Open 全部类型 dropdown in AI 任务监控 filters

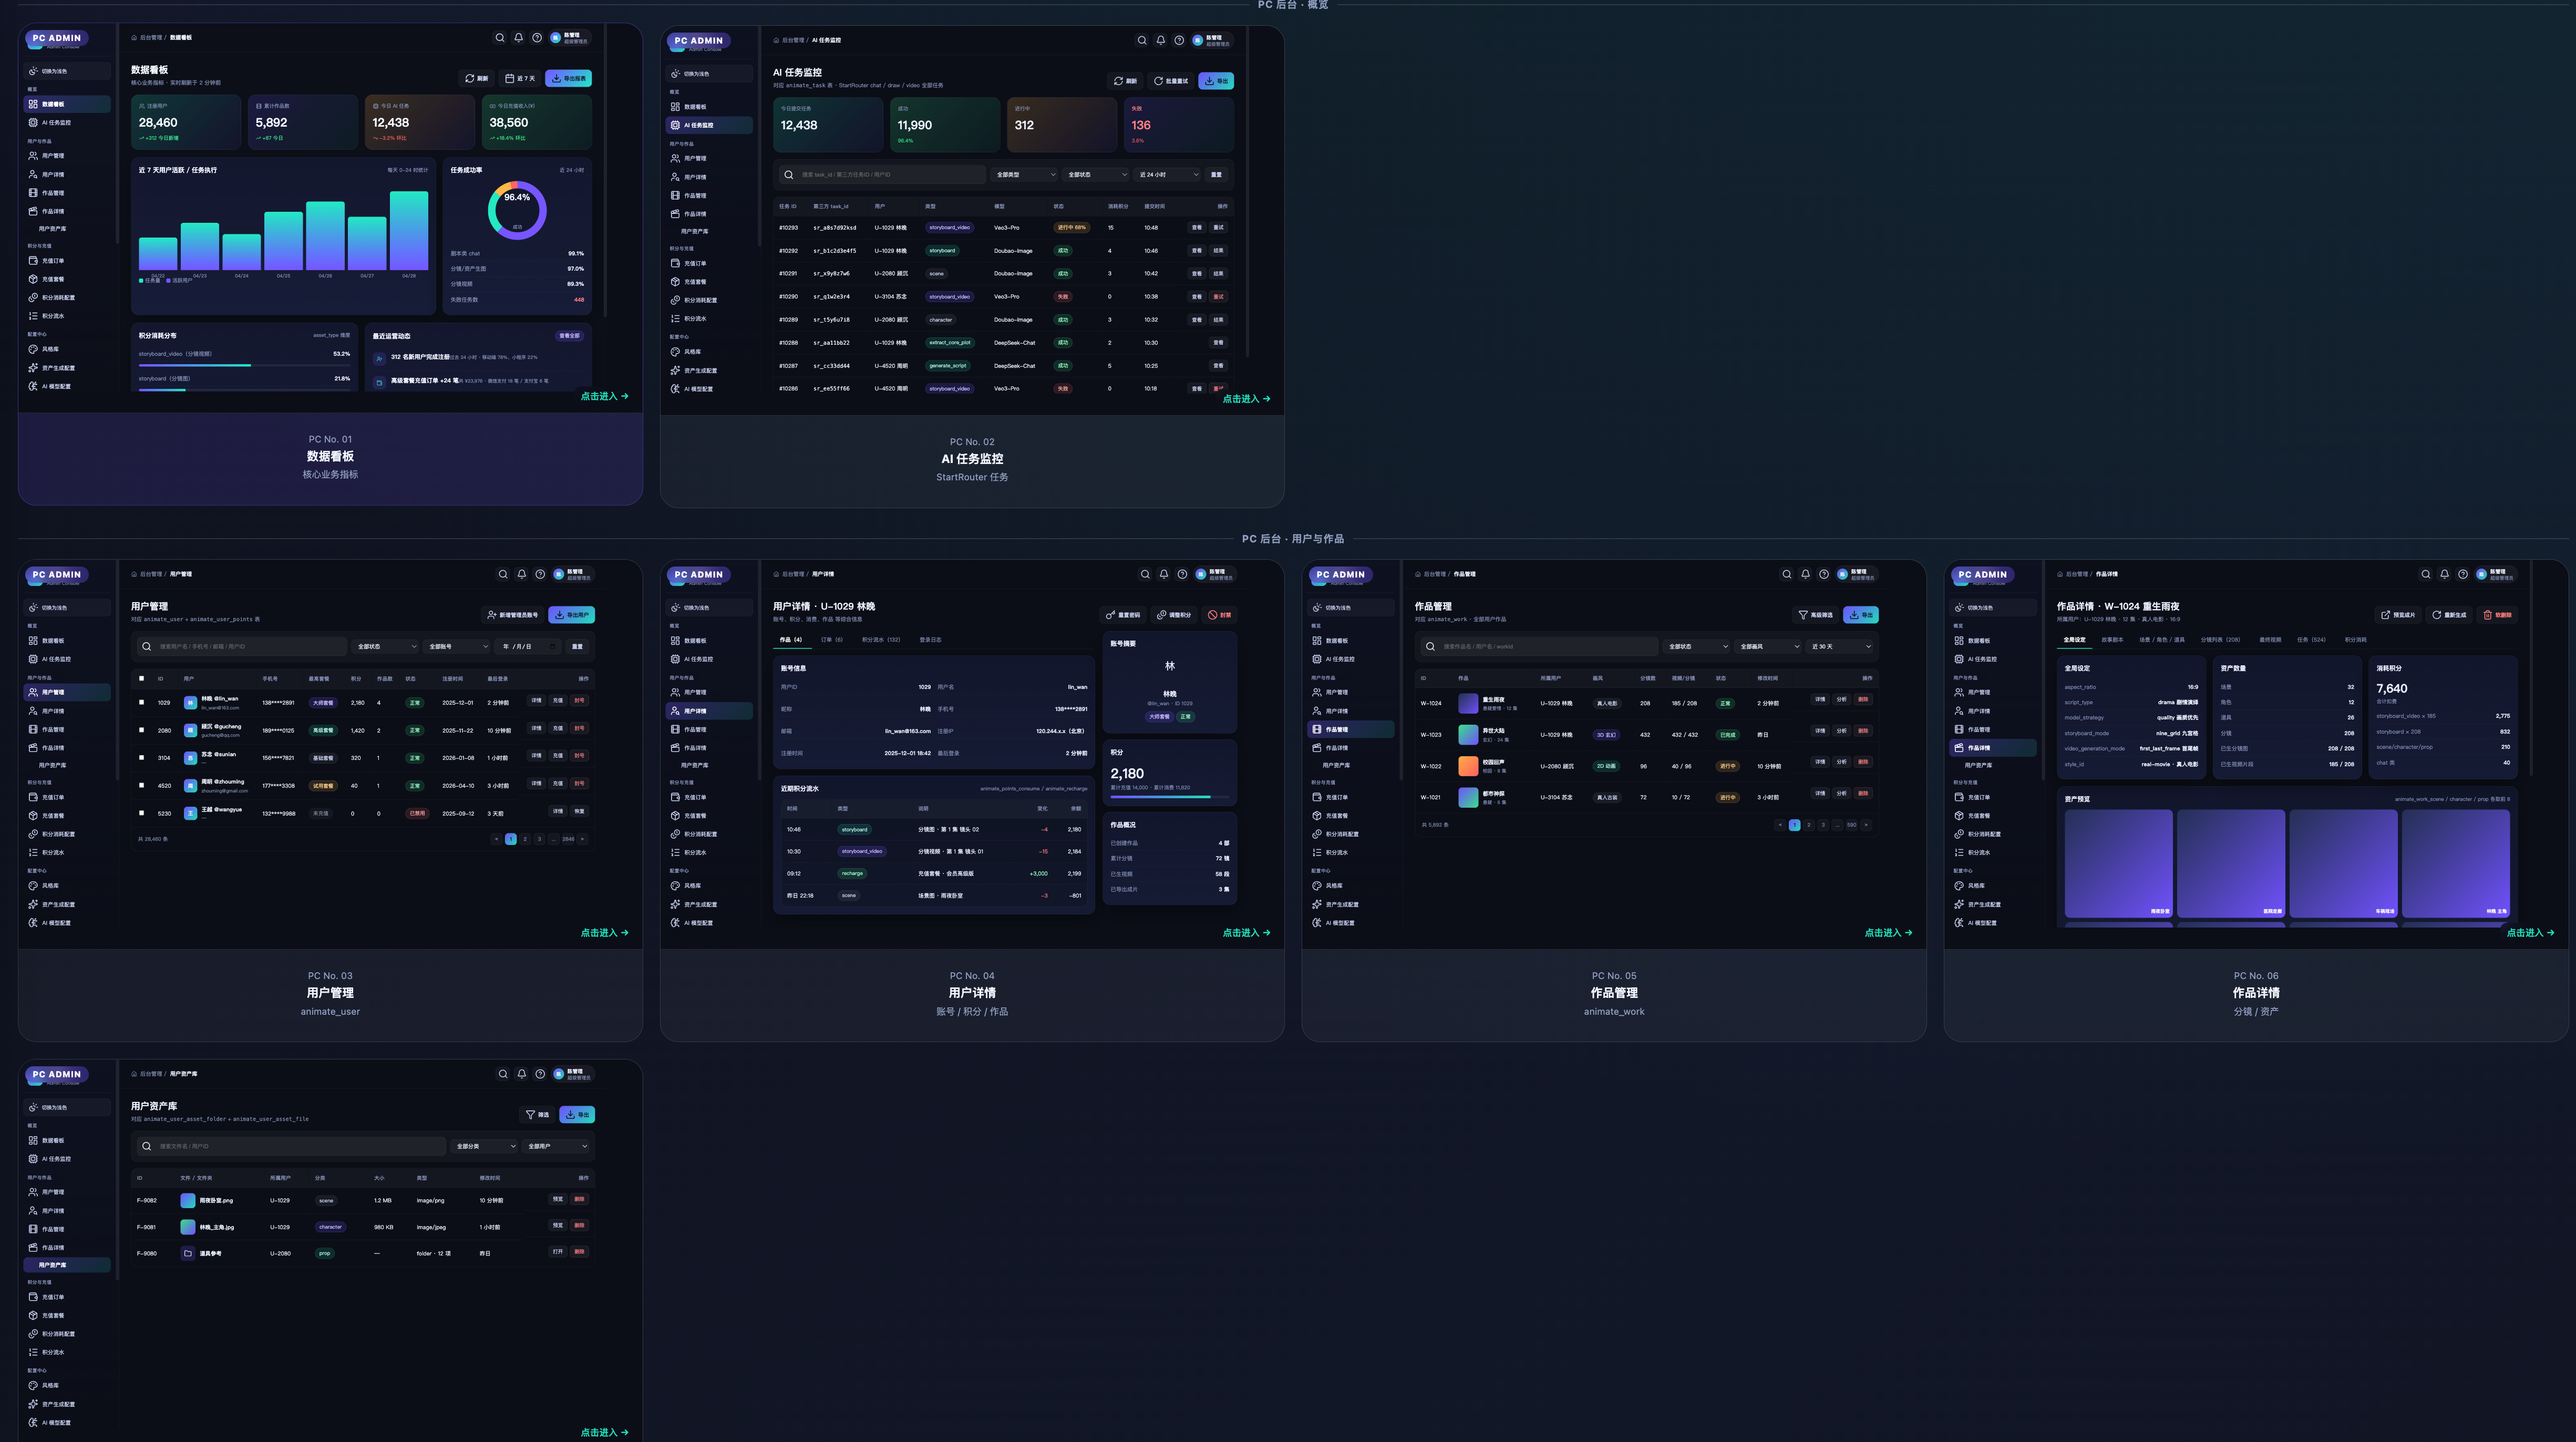[x=1025, y=175]
